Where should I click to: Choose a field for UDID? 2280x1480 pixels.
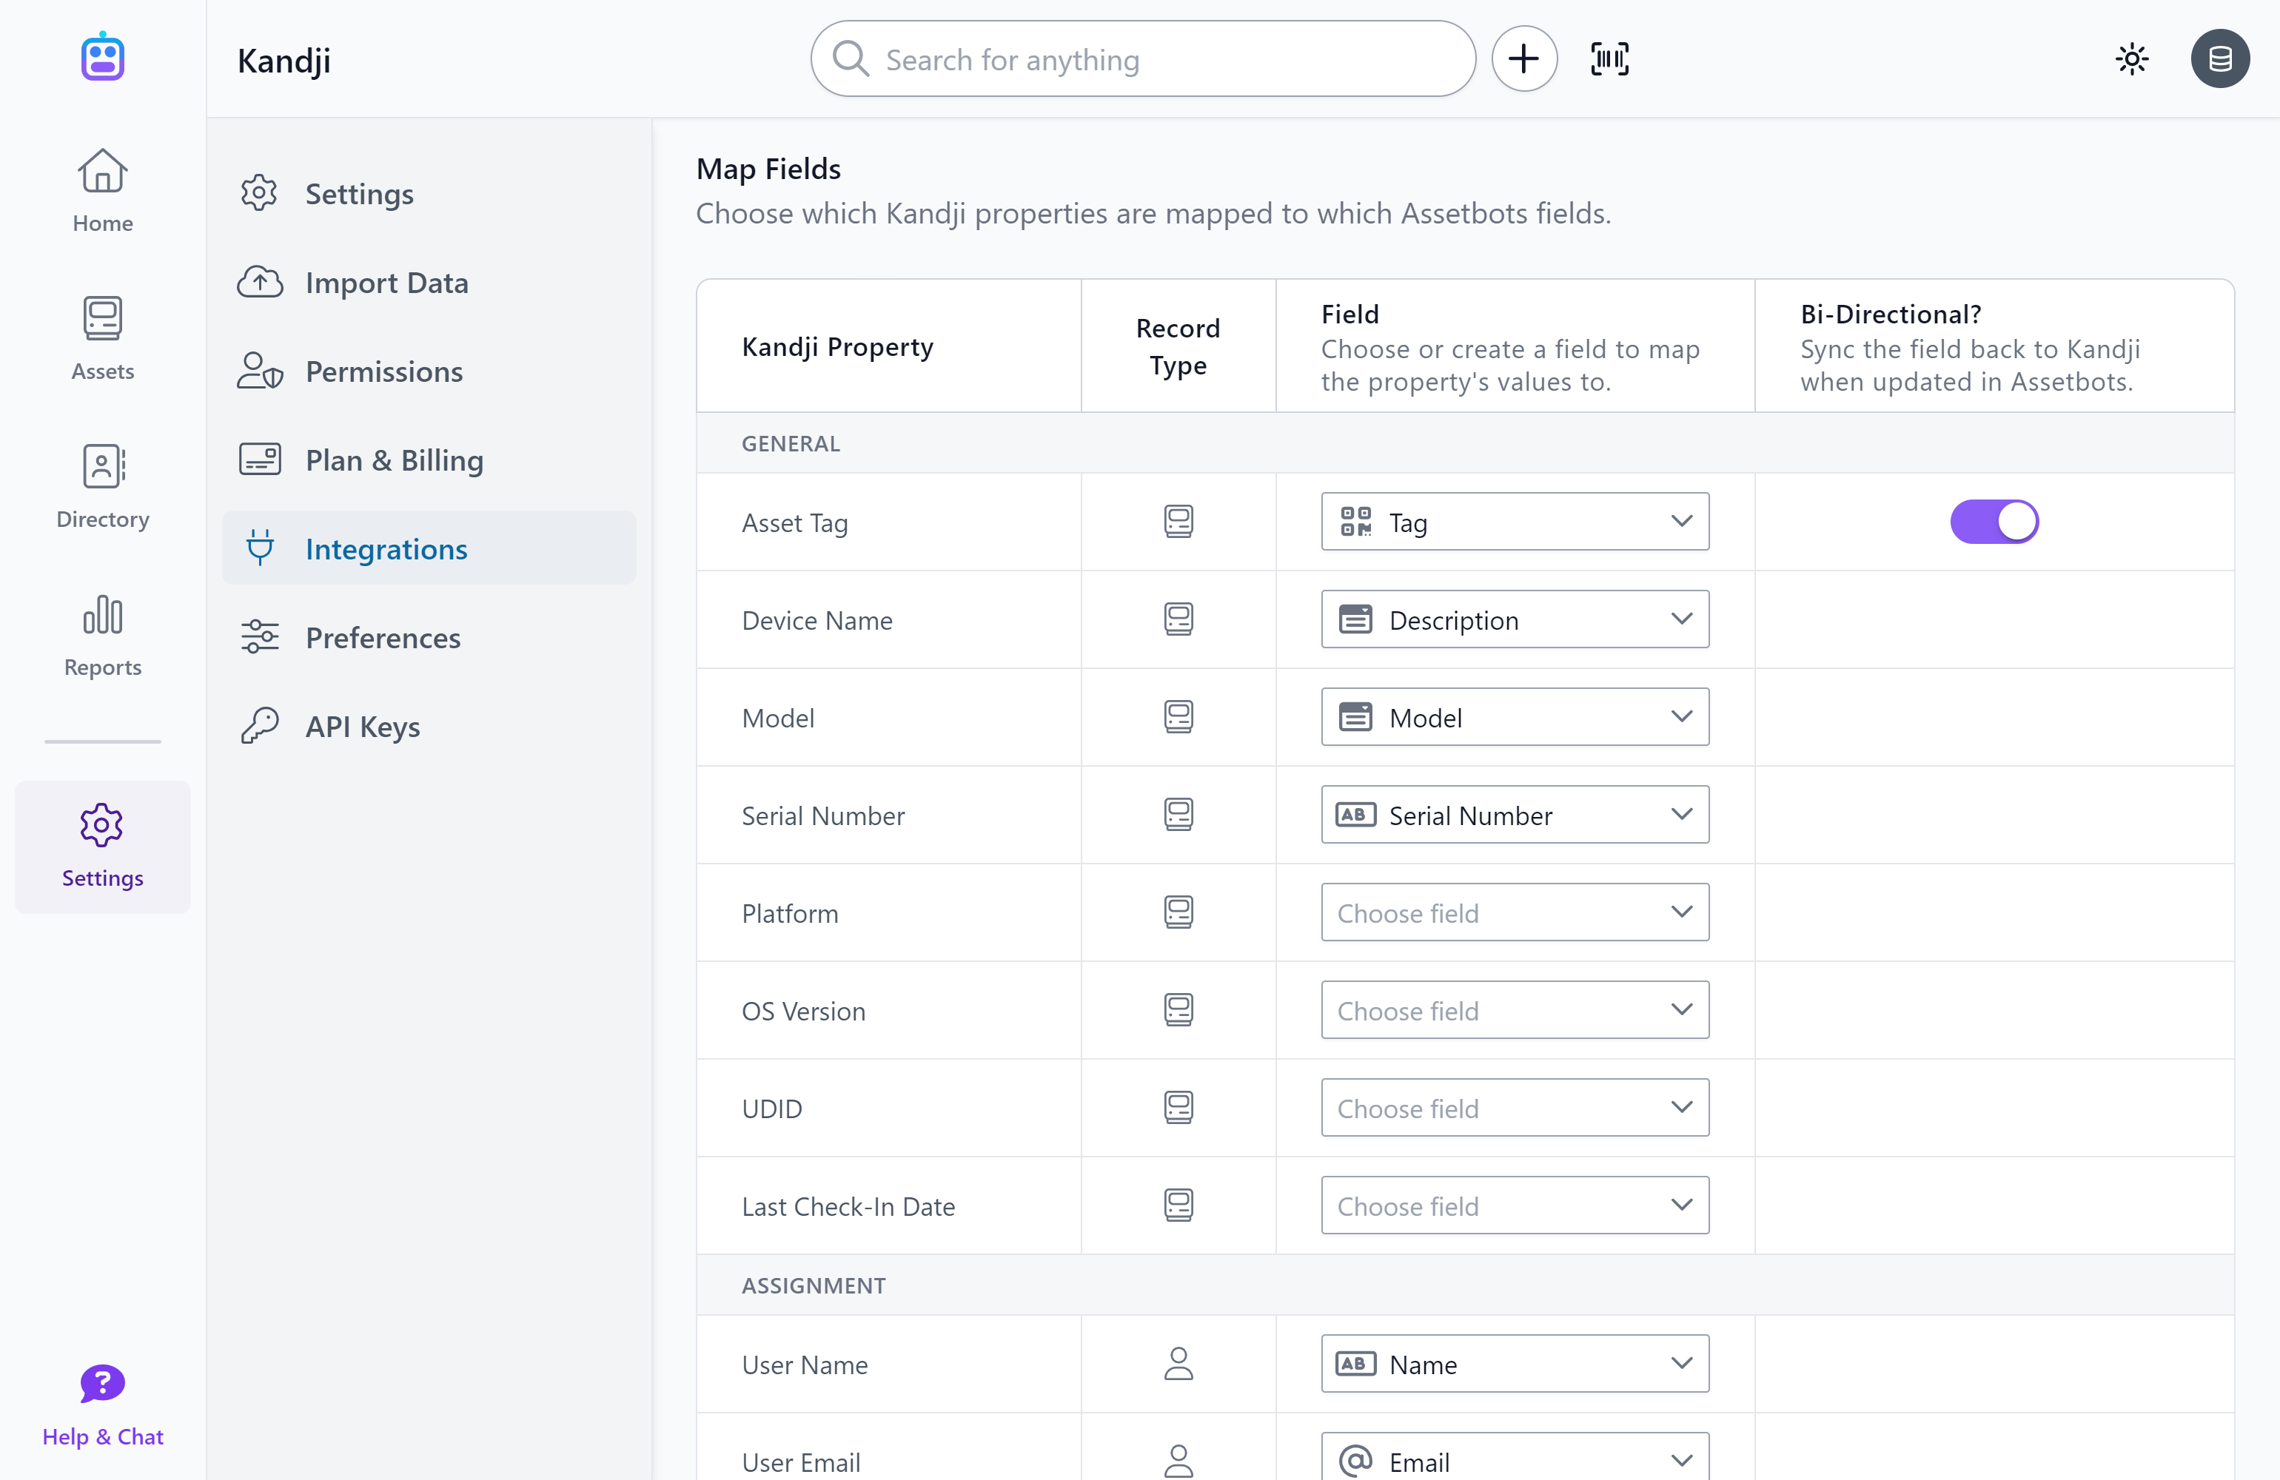pos(1515,1109)
